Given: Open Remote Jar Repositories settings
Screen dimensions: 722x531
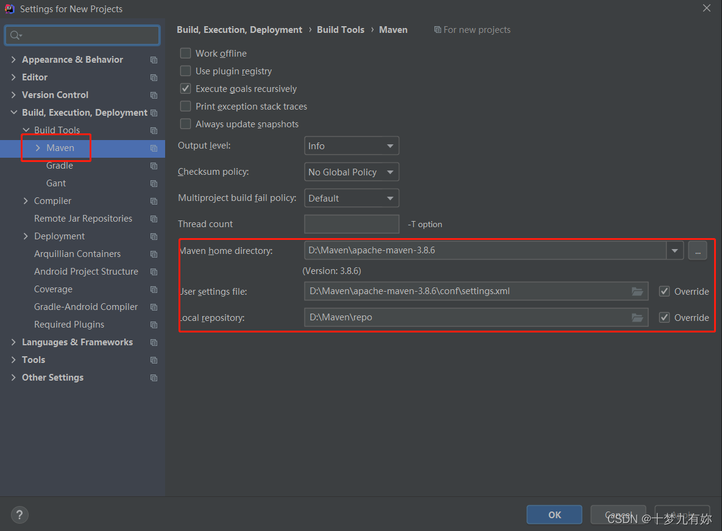Looking at the screenshot, I should point(83,219).
